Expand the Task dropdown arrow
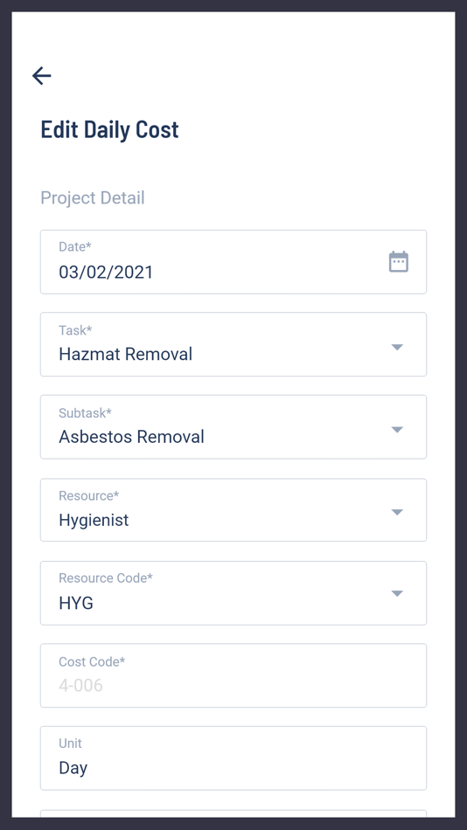Screen dimensions: 467x830 tap(397, 347)
